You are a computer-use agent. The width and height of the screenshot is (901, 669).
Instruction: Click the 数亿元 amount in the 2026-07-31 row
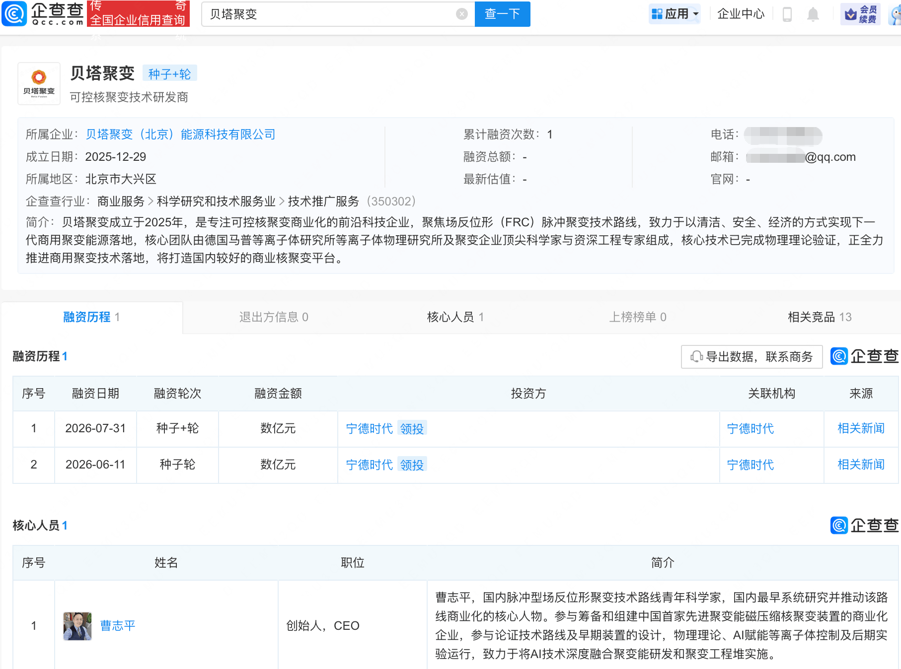coord(278,428)
